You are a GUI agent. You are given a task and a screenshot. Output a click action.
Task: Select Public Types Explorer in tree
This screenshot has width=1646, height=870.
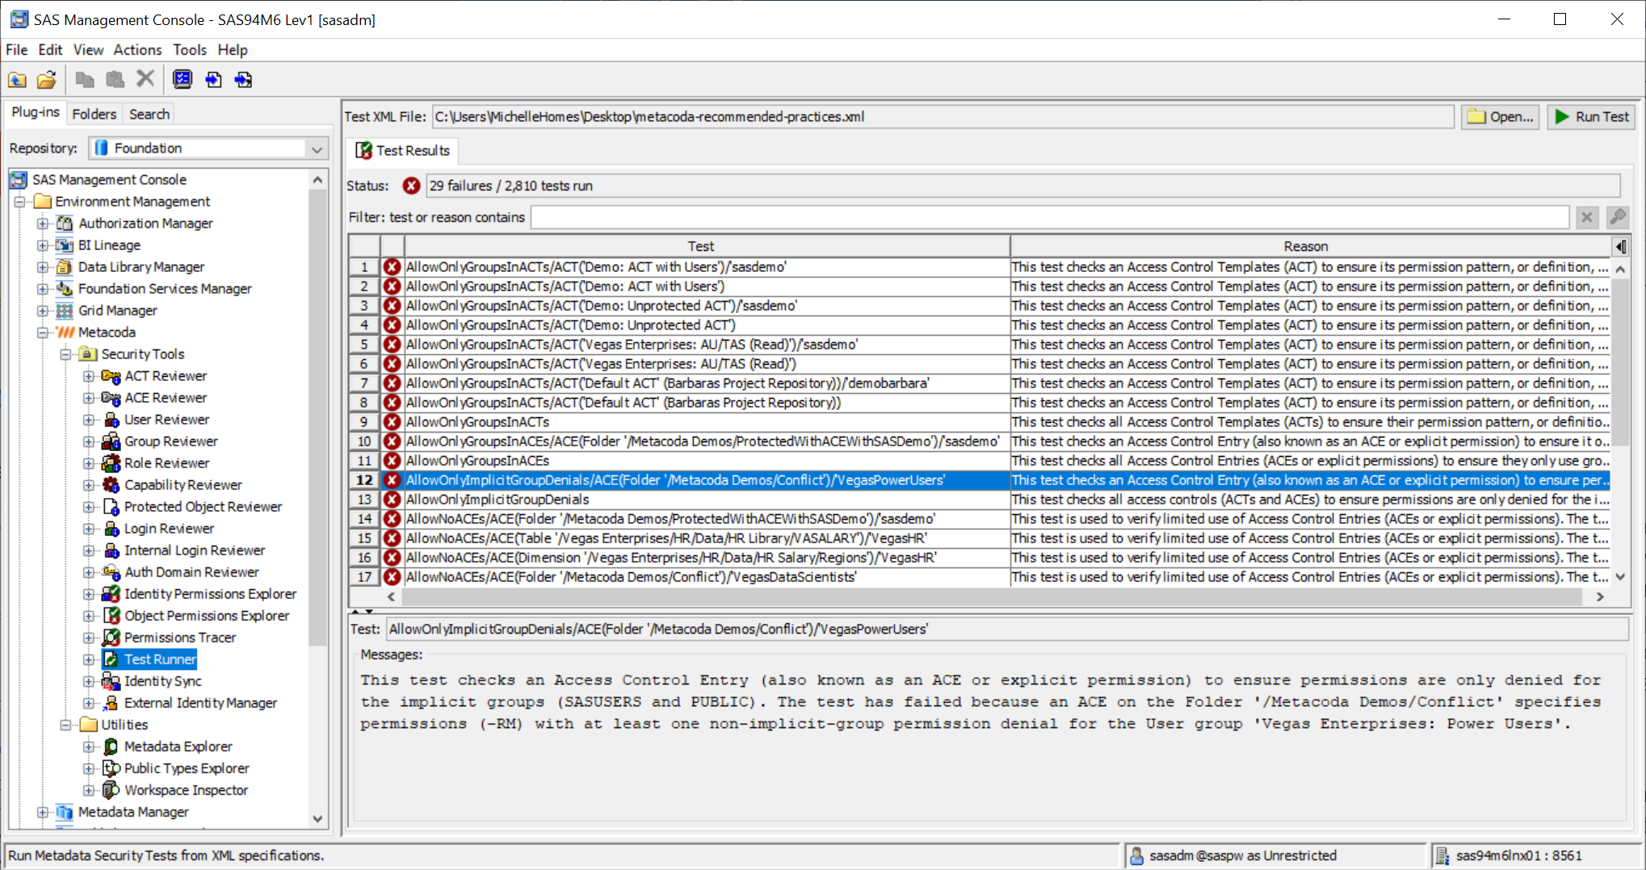[187, 768]
